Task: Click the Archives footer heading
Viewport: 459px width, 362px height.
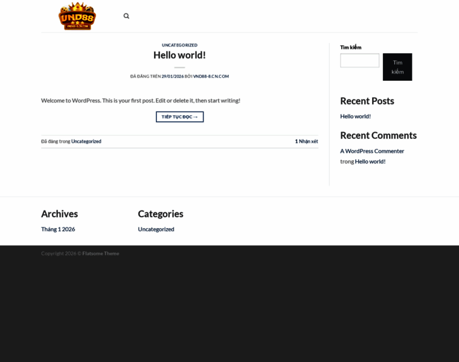Action: (x=59, y=214)
